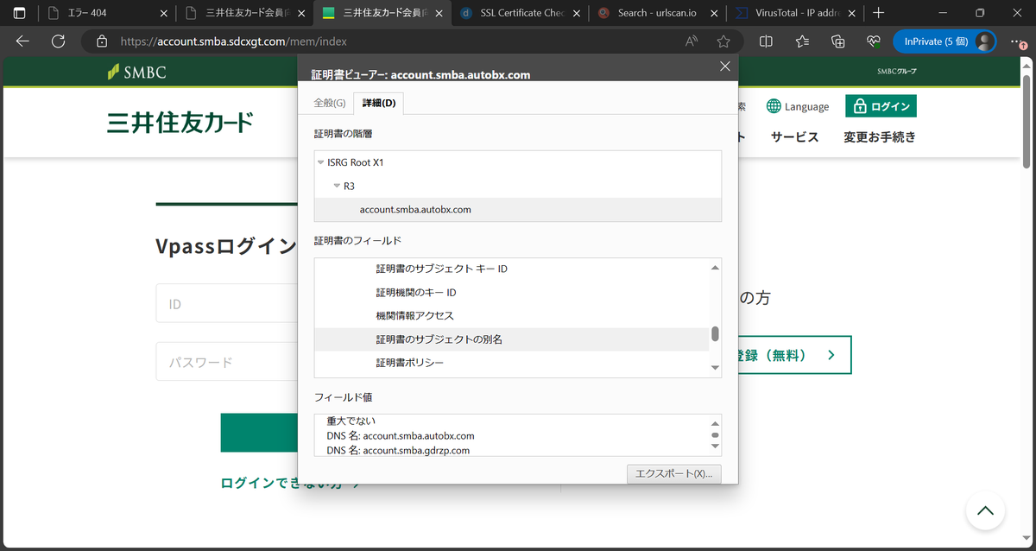This screenshot has width=1036, height=551.
Task: Open the InPrivate profile button
Action: click(x=944, y=41)
